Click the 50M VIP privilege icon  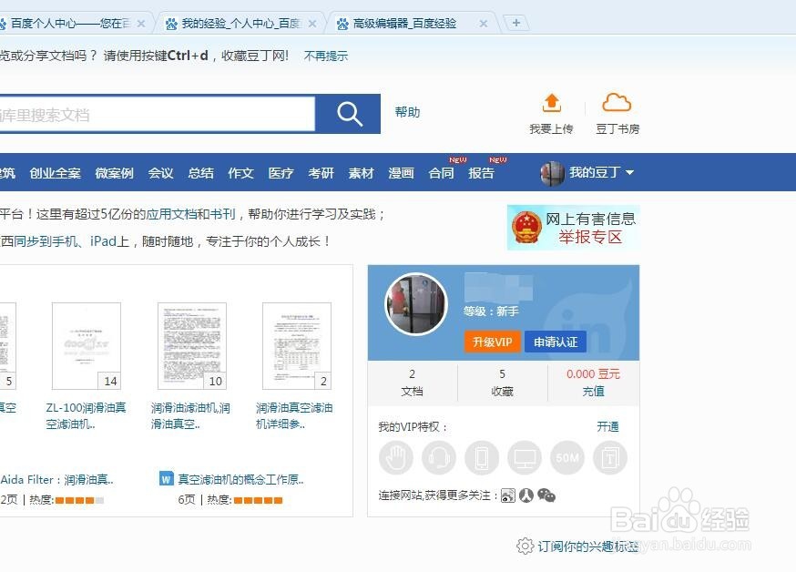coord(567,458)
